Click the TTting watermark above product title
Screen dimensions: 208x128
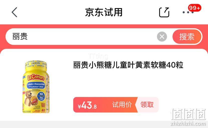[x=98, y=56]
